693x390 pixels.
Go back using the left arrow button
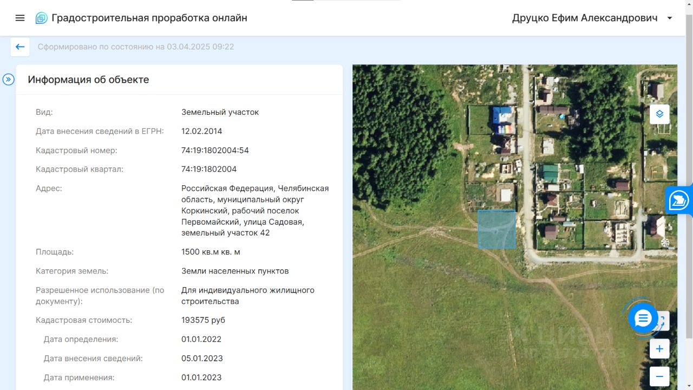20,47
